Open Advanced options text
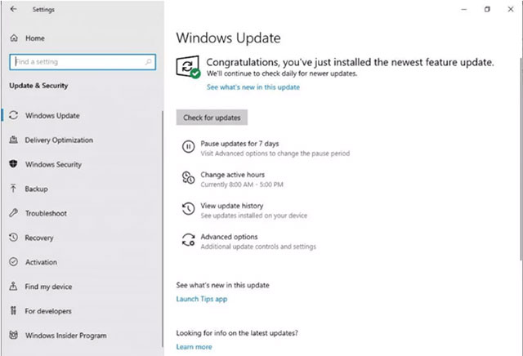This screenshot has width=523, height=356. click(x=229, y=237)
